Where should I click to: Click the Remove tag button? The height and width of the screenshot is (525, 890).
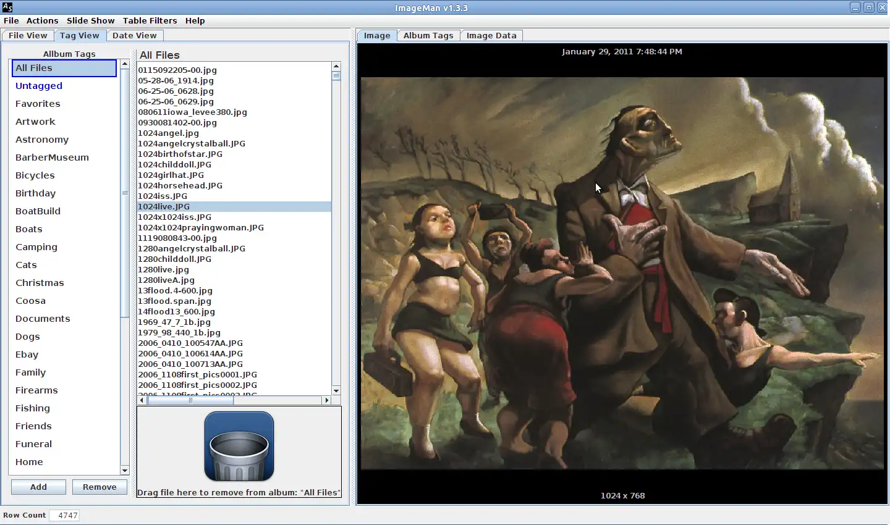(100, 487)
